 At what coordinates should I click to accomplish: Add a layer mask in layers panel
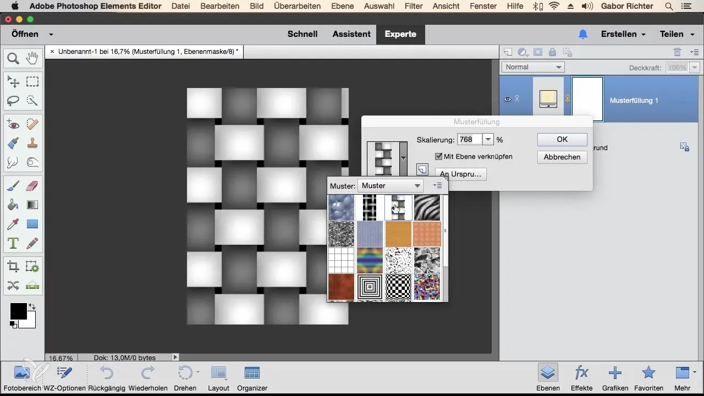coord(538,52)
